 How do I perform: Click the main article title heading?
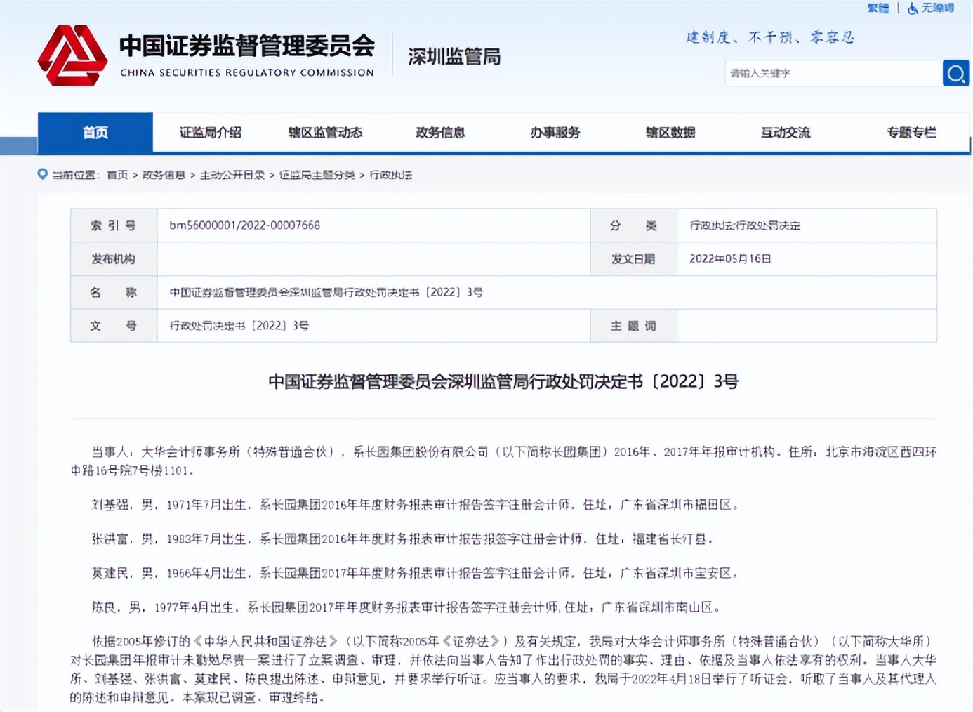coord(503,381)
